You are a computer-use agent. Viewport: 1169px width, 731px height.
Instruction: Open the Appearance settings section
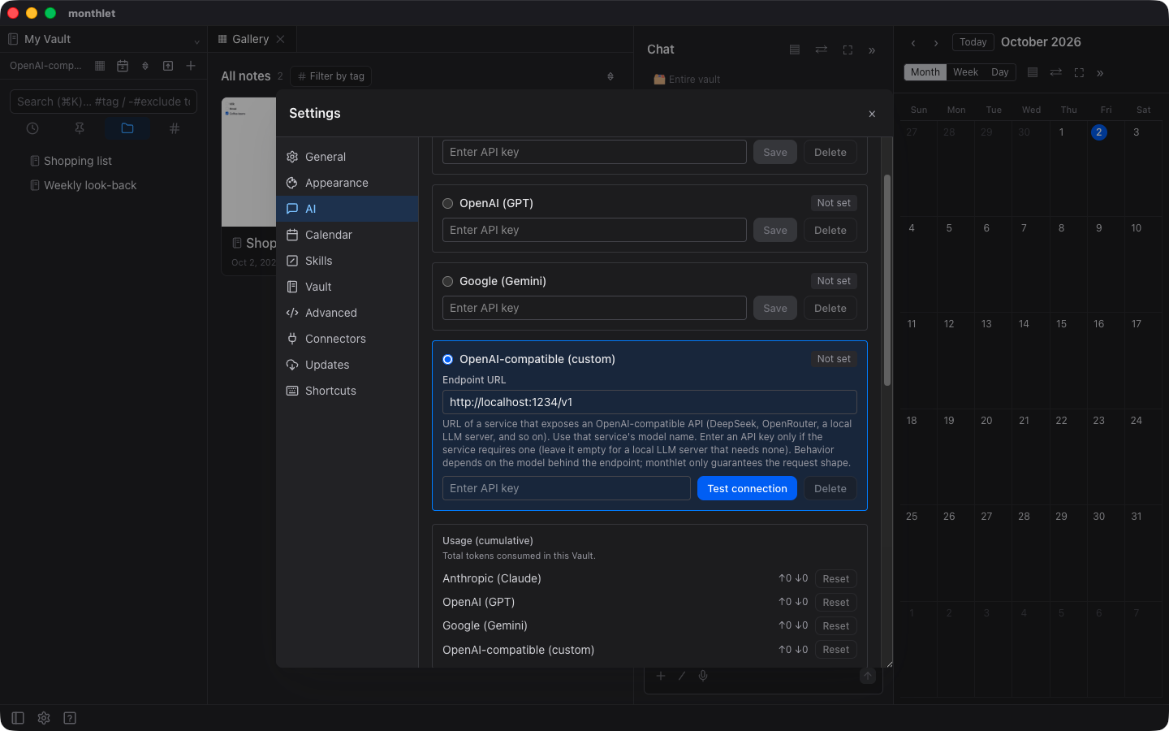point(347,183)
